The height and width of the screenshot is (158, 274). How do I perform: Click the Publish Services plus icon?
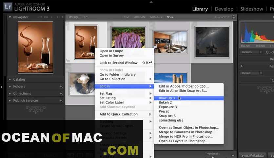coord(61,101)
